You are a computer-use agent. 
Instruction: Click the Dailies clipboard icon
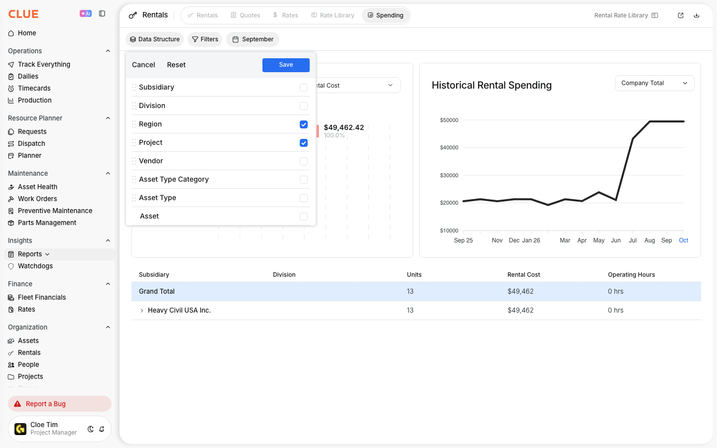[x=11, y=77]
